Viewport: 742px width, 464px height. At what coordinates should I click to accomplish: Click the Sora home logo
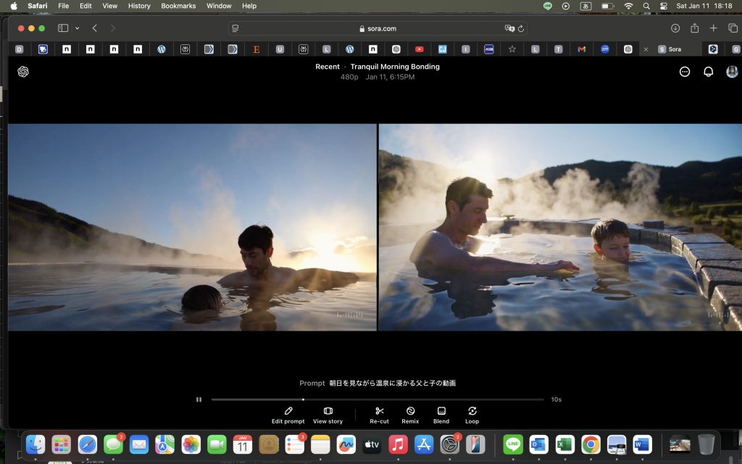(23, 72)
